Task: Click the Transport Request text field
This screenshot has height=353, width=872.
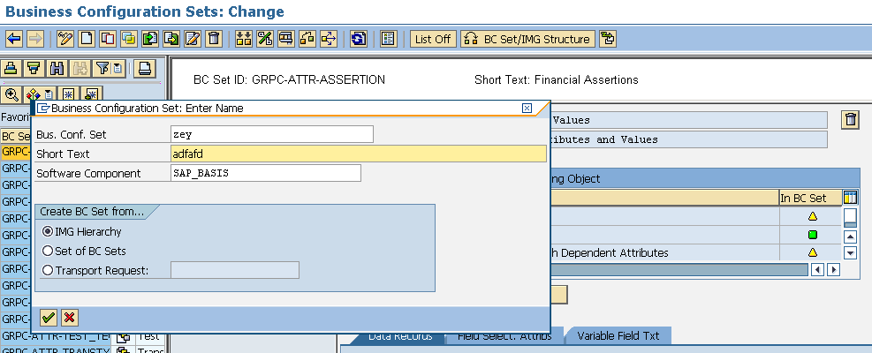Action: (x=235, y=270)
